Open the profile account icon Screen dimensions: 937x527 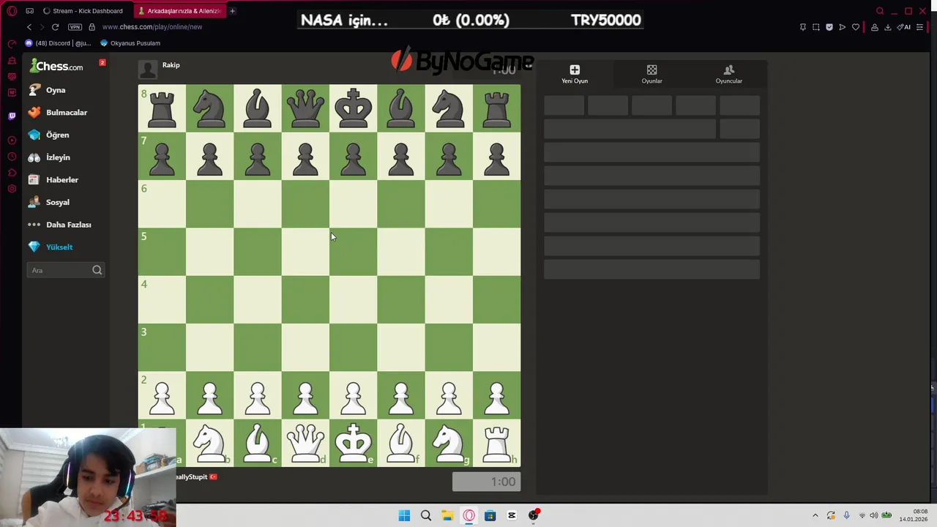point(874,27)
